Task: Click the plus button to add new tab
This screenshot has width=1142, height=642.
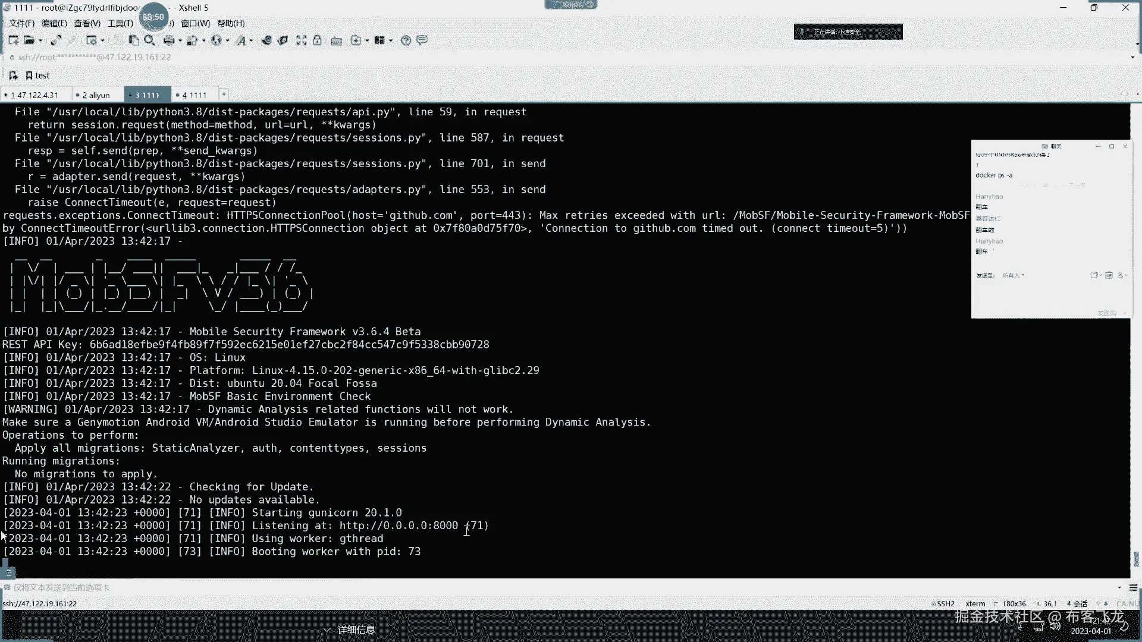Action: [224, 95]
